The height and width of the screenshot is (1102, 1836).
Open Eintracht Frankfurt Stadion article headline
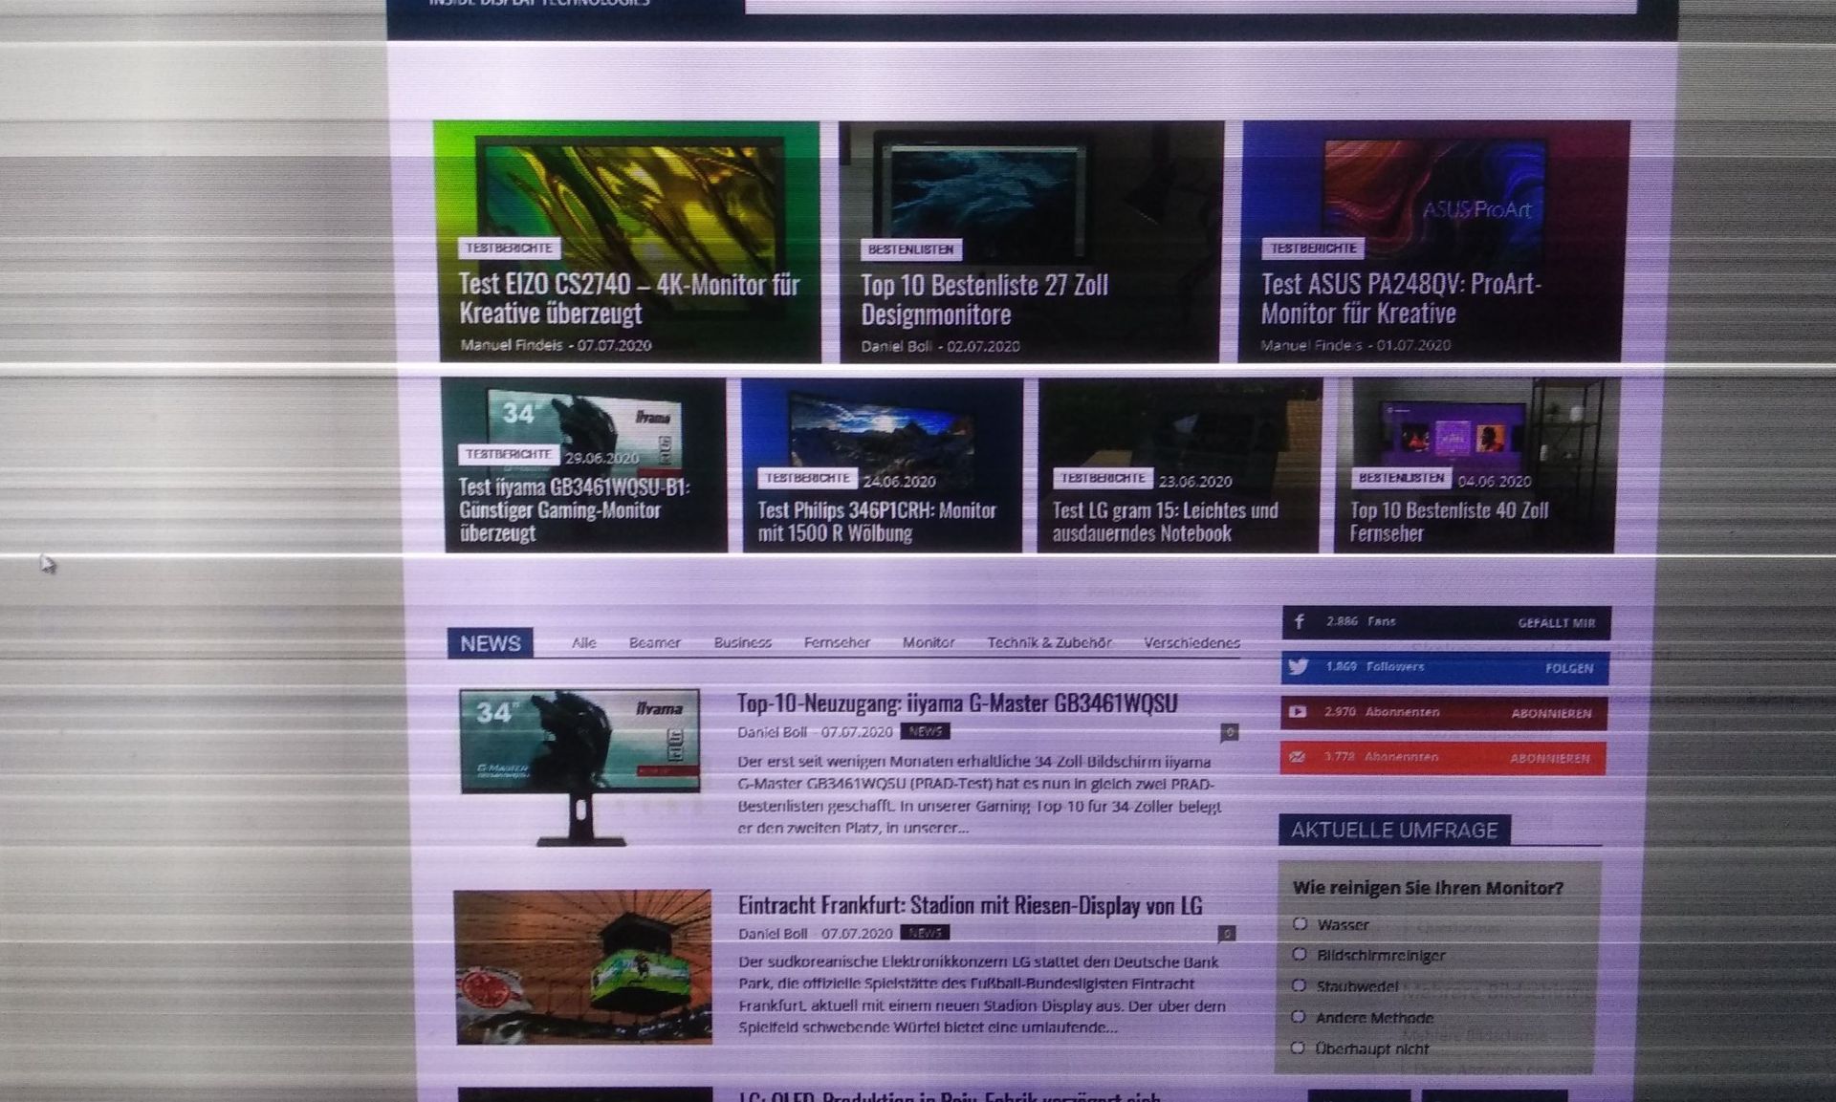click(970, 905)
